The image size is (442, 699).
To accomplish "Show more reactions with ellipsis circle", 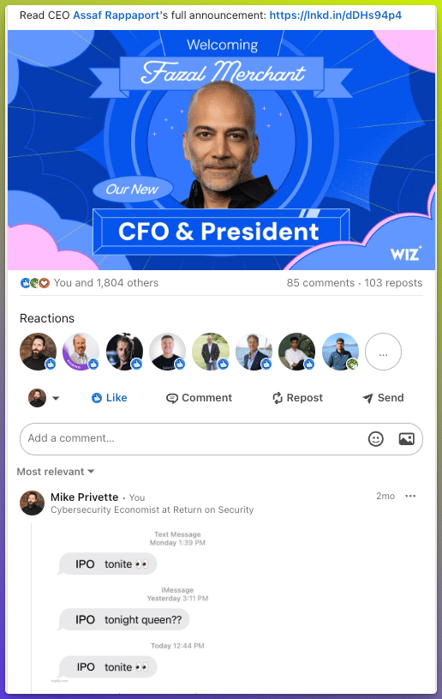I will pos(383,352).
